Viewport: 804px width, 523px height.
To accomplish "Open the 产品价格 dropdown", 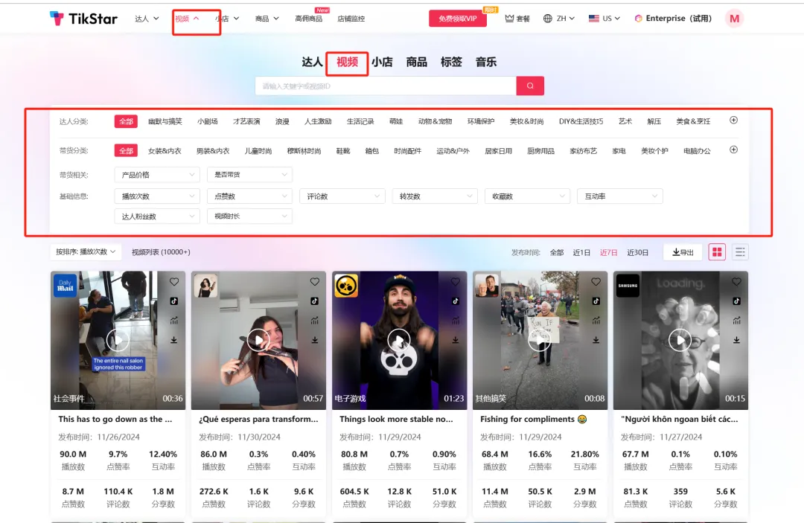I will tap(157, 175).
